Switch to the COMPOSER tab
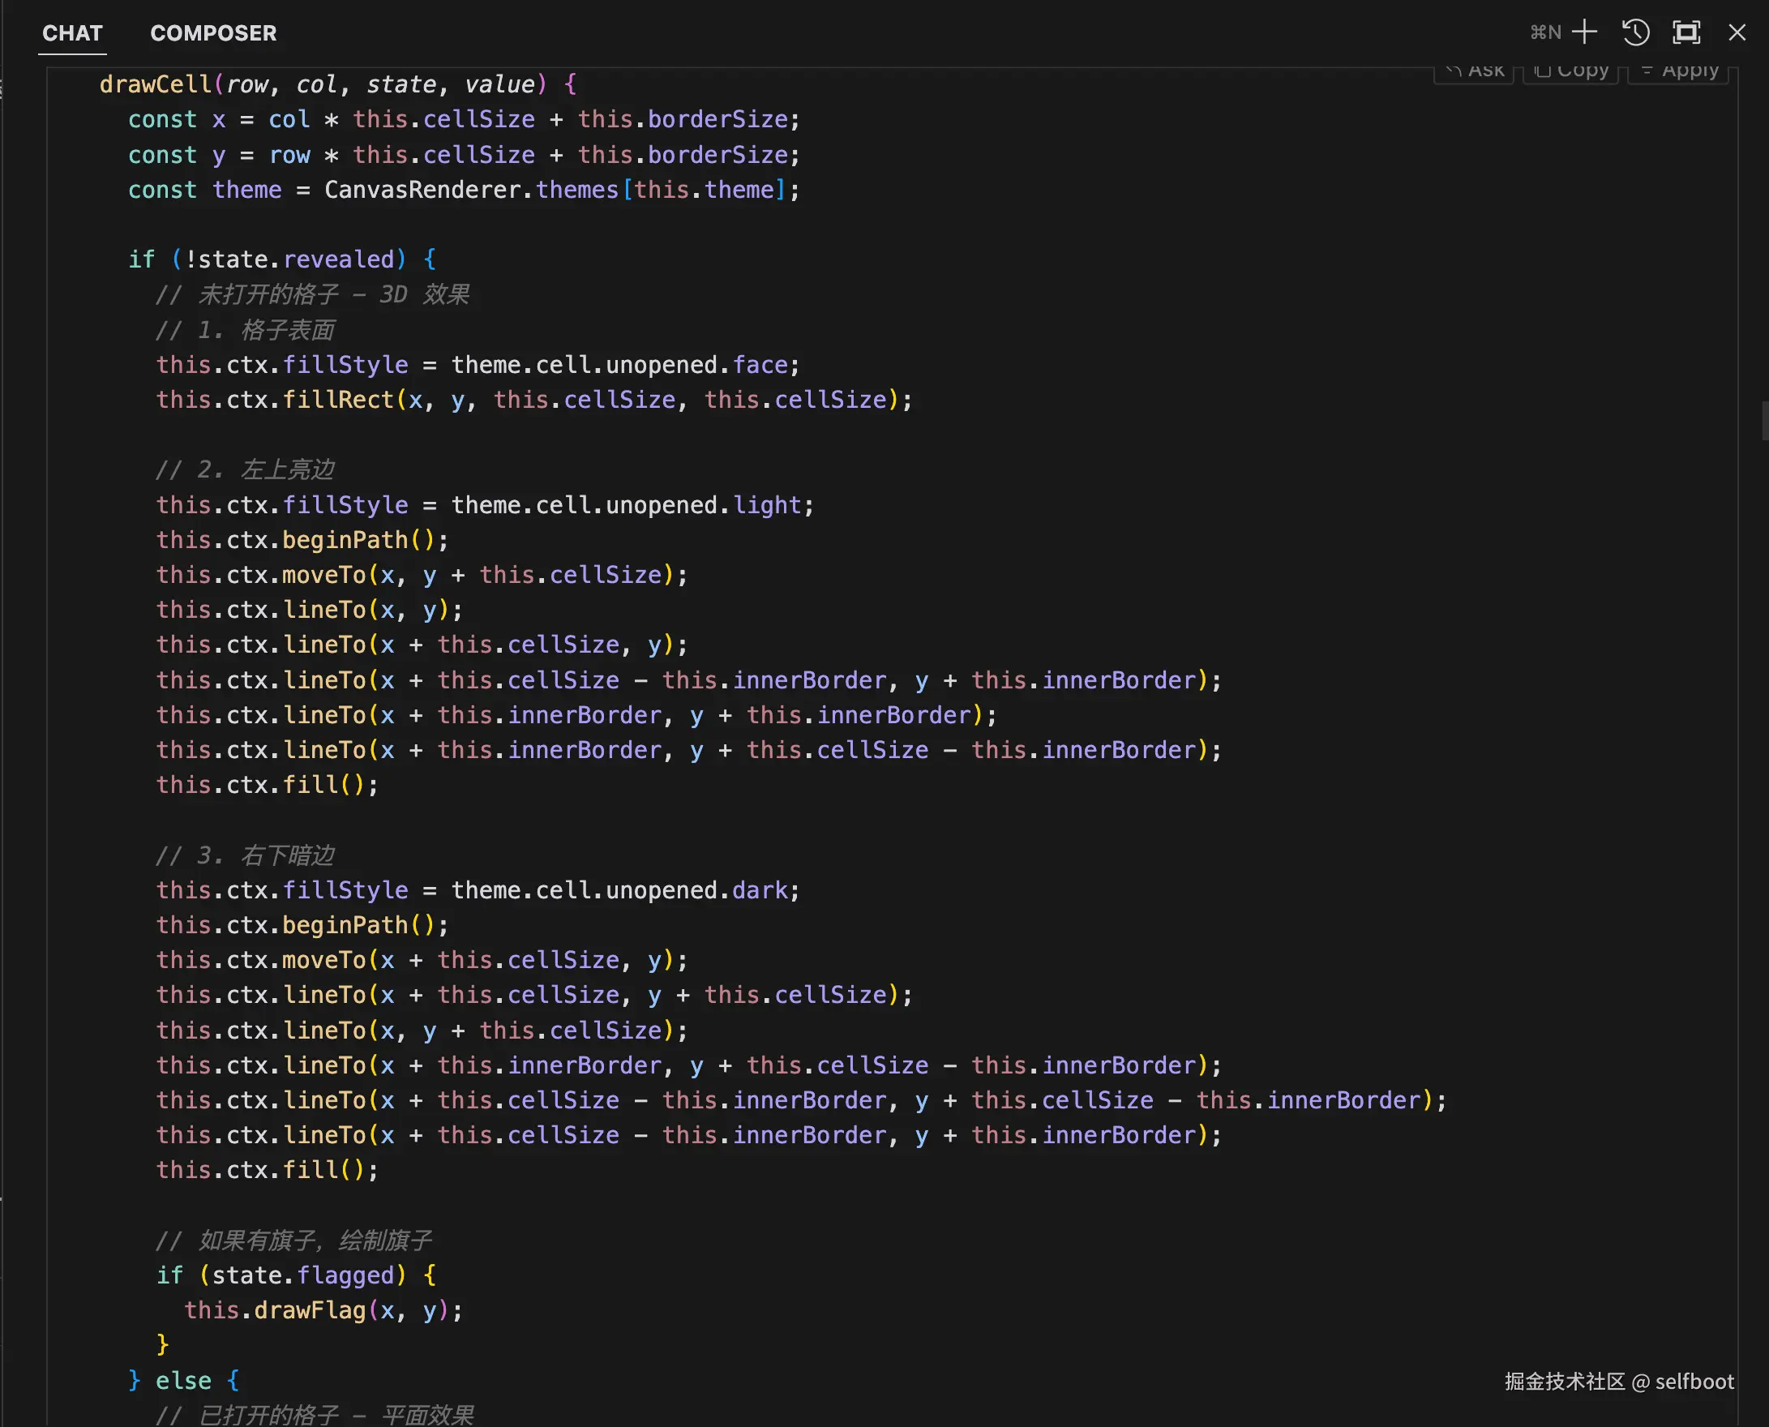 213,34
